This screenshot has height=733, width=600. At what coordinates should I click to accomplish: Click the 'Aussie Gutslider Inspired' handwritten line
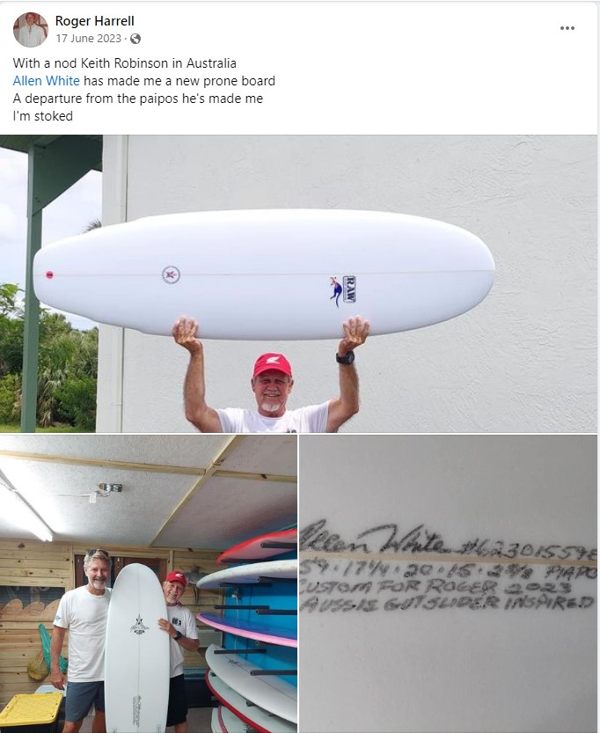(x=447, y=604)
